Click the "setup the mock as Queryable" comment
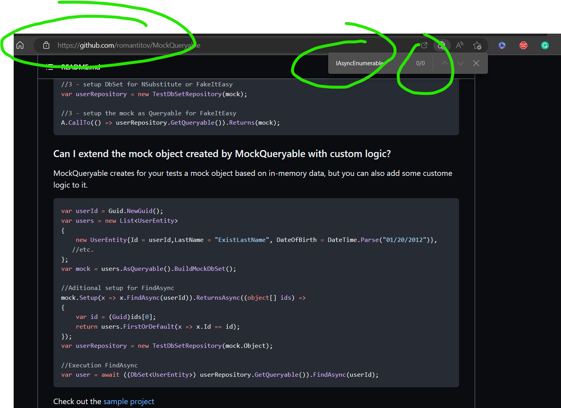561x408 pixels. pyautogui.click(x=149, y=113)
